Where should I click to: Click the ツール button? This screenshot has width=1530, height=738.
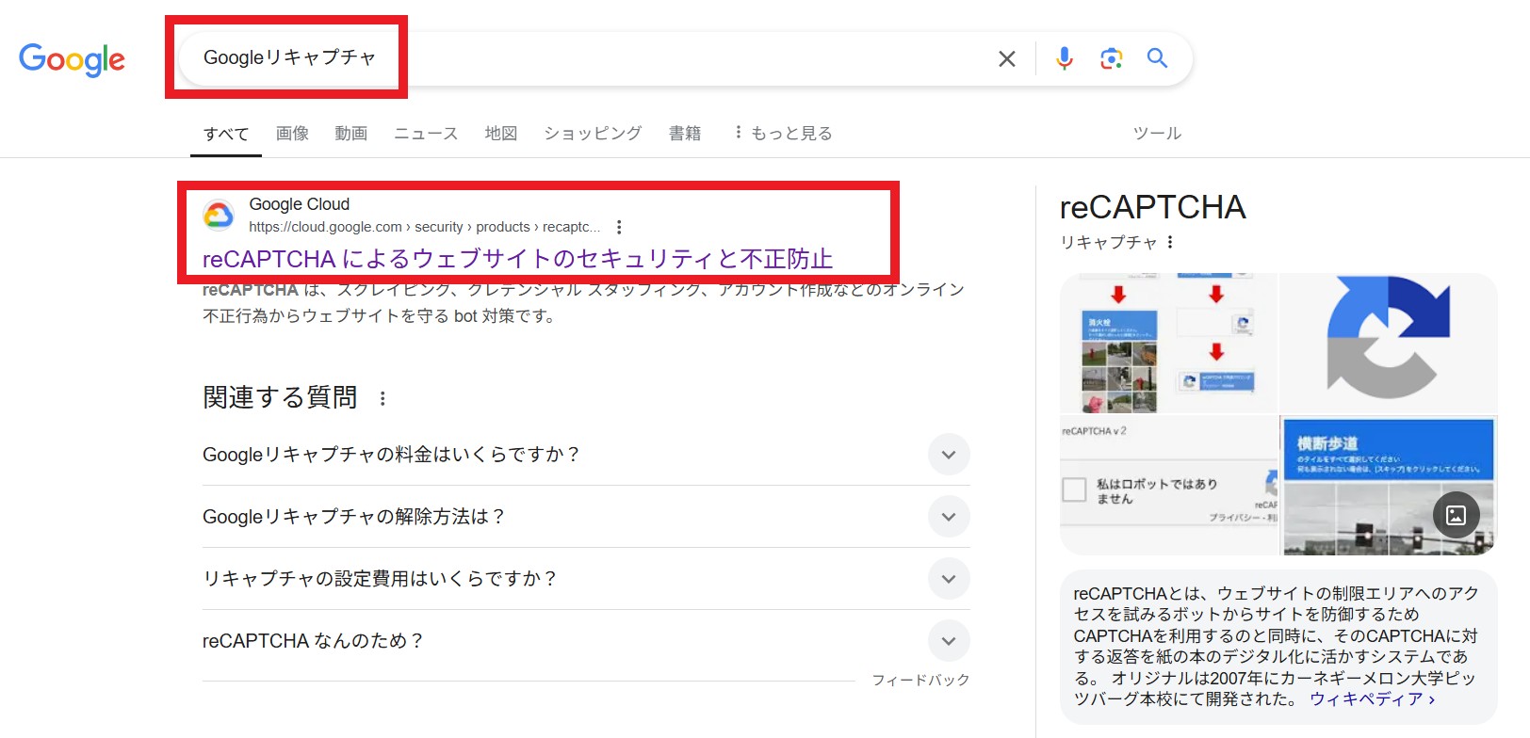click(x=1157, y=134)
